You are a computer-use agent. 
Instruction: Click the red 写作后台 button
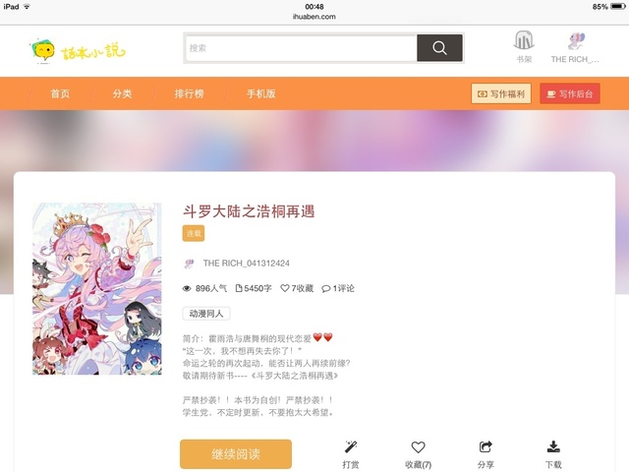click(x=570, y=93)
